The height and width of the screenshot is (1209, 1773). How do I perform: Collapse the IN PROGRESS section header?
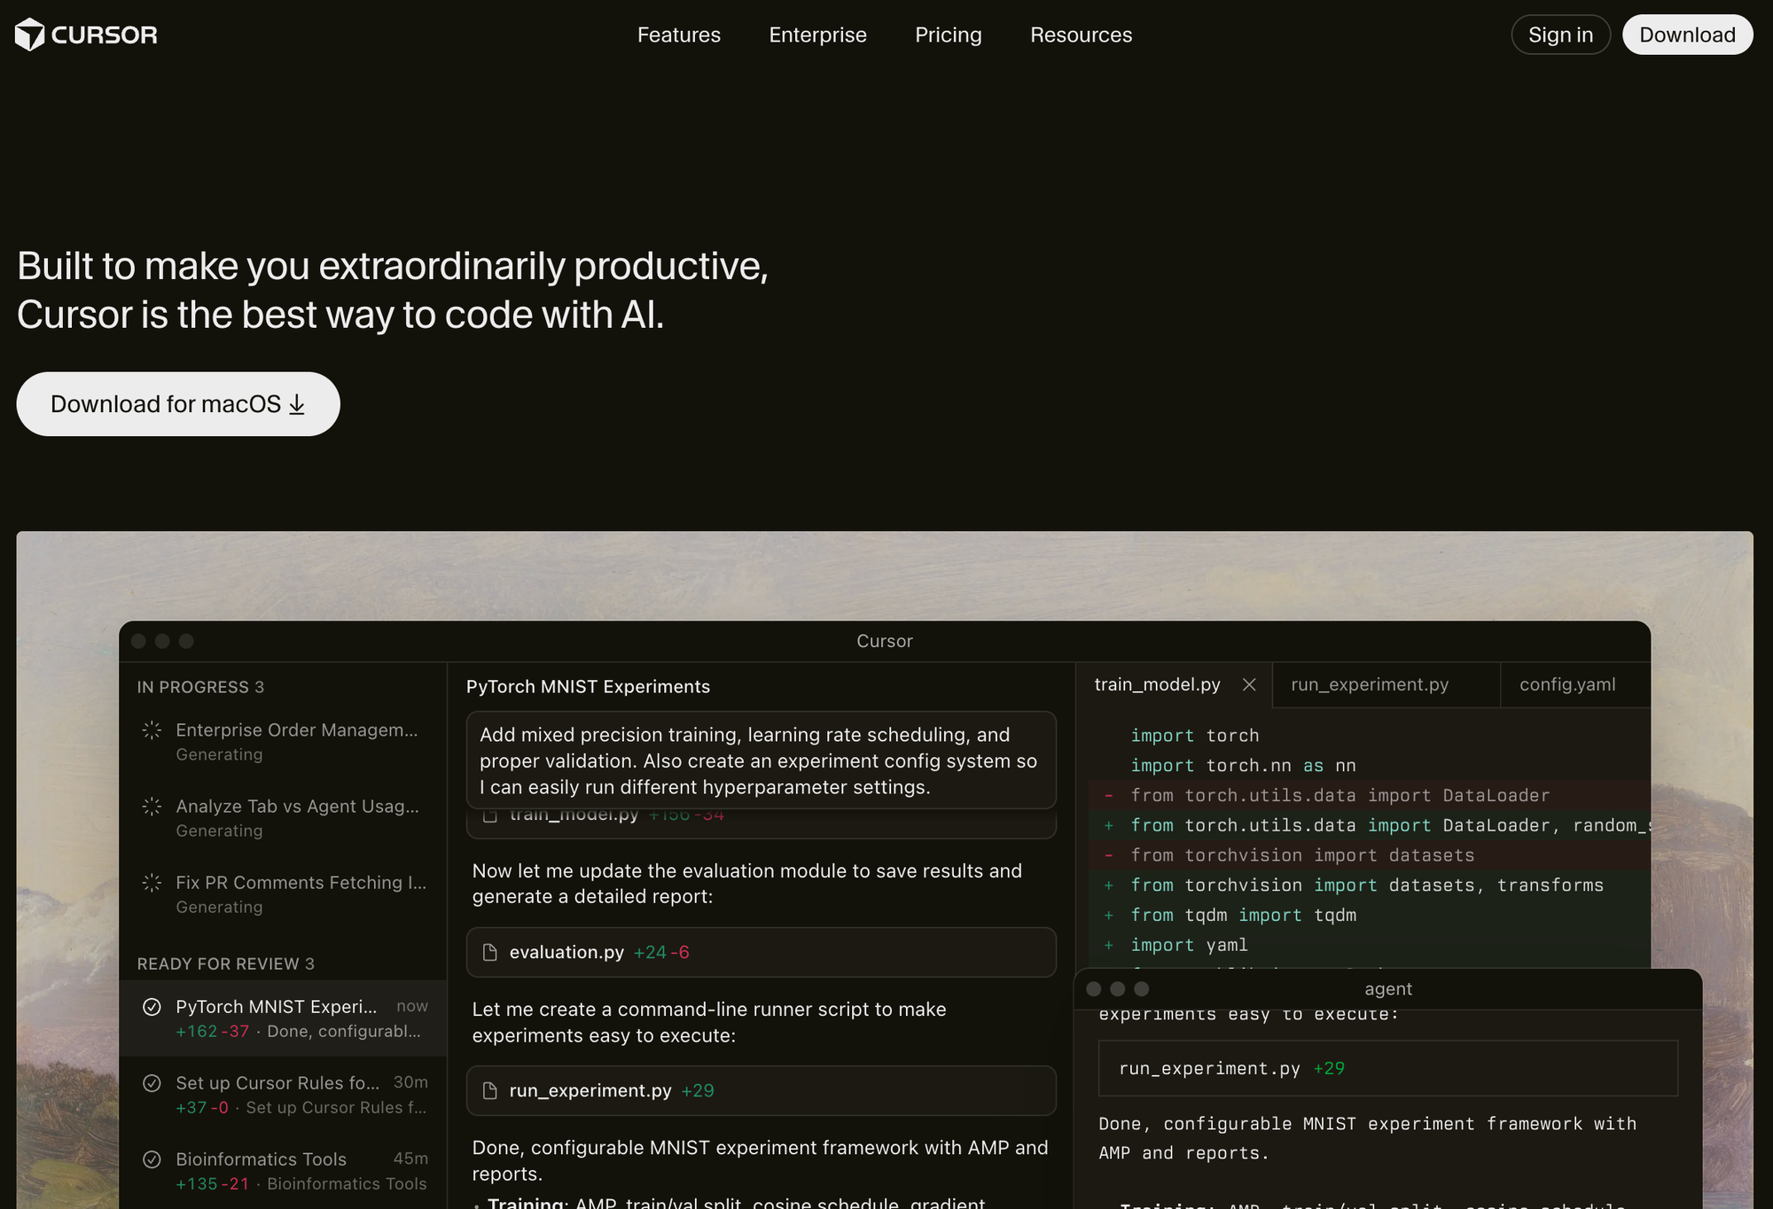tap(199, 686)
